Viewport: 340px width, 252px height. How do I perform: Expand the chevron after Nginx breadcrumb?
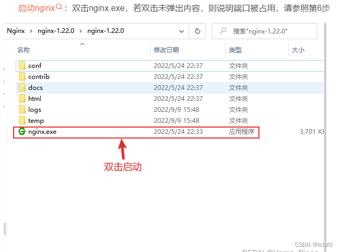tap(31, 31)
